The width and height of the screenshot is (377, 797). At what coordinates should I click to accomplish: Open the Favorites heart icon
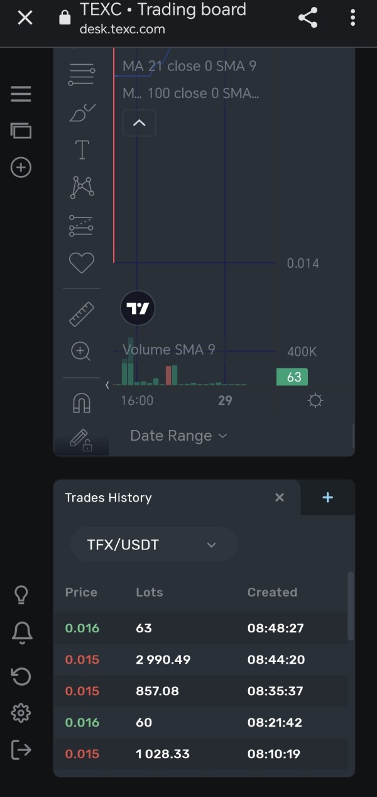click(x=82, y=263)
